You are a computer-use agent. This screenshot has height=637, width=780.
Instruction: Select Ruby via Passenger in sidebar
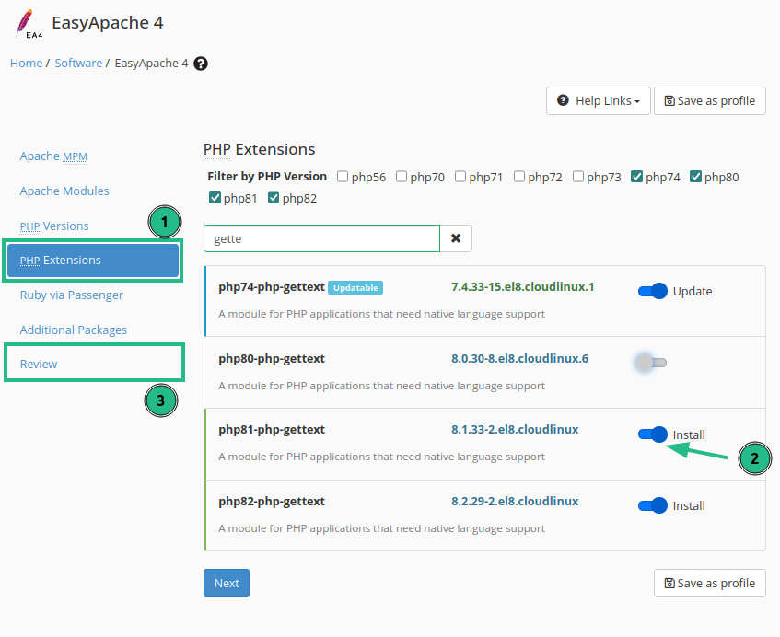(71, 295)
